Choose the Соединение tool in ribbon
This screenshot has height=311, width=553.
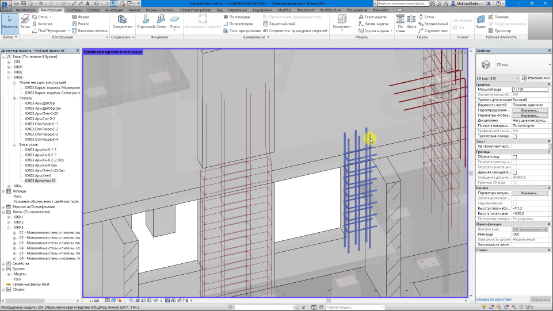click(x=122, y=22)
